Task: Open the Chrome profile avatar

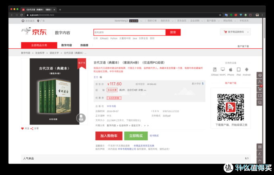Action: pyautogui.click(x=257, y=15)
